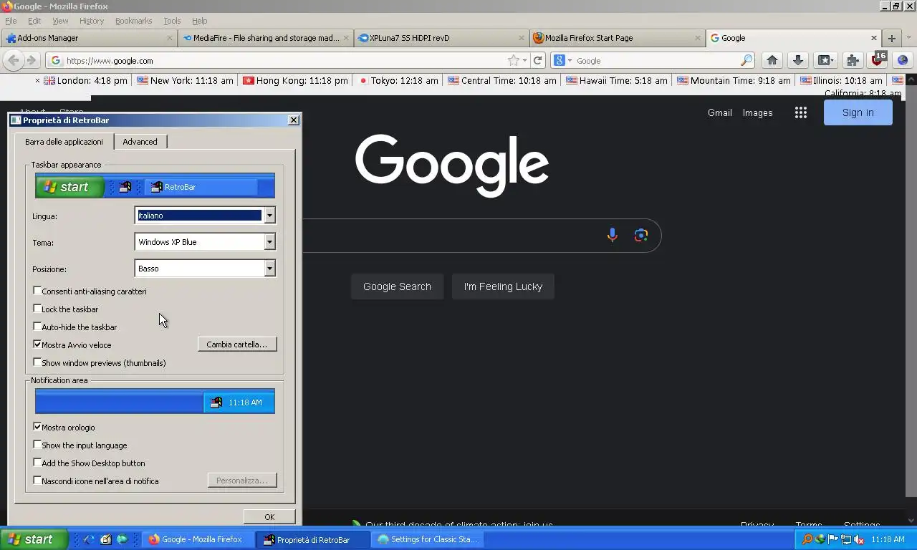This screenshot has height=550, width=917.
Task: Click the first quick launch icon beside Start
Action: click(89, 539)
